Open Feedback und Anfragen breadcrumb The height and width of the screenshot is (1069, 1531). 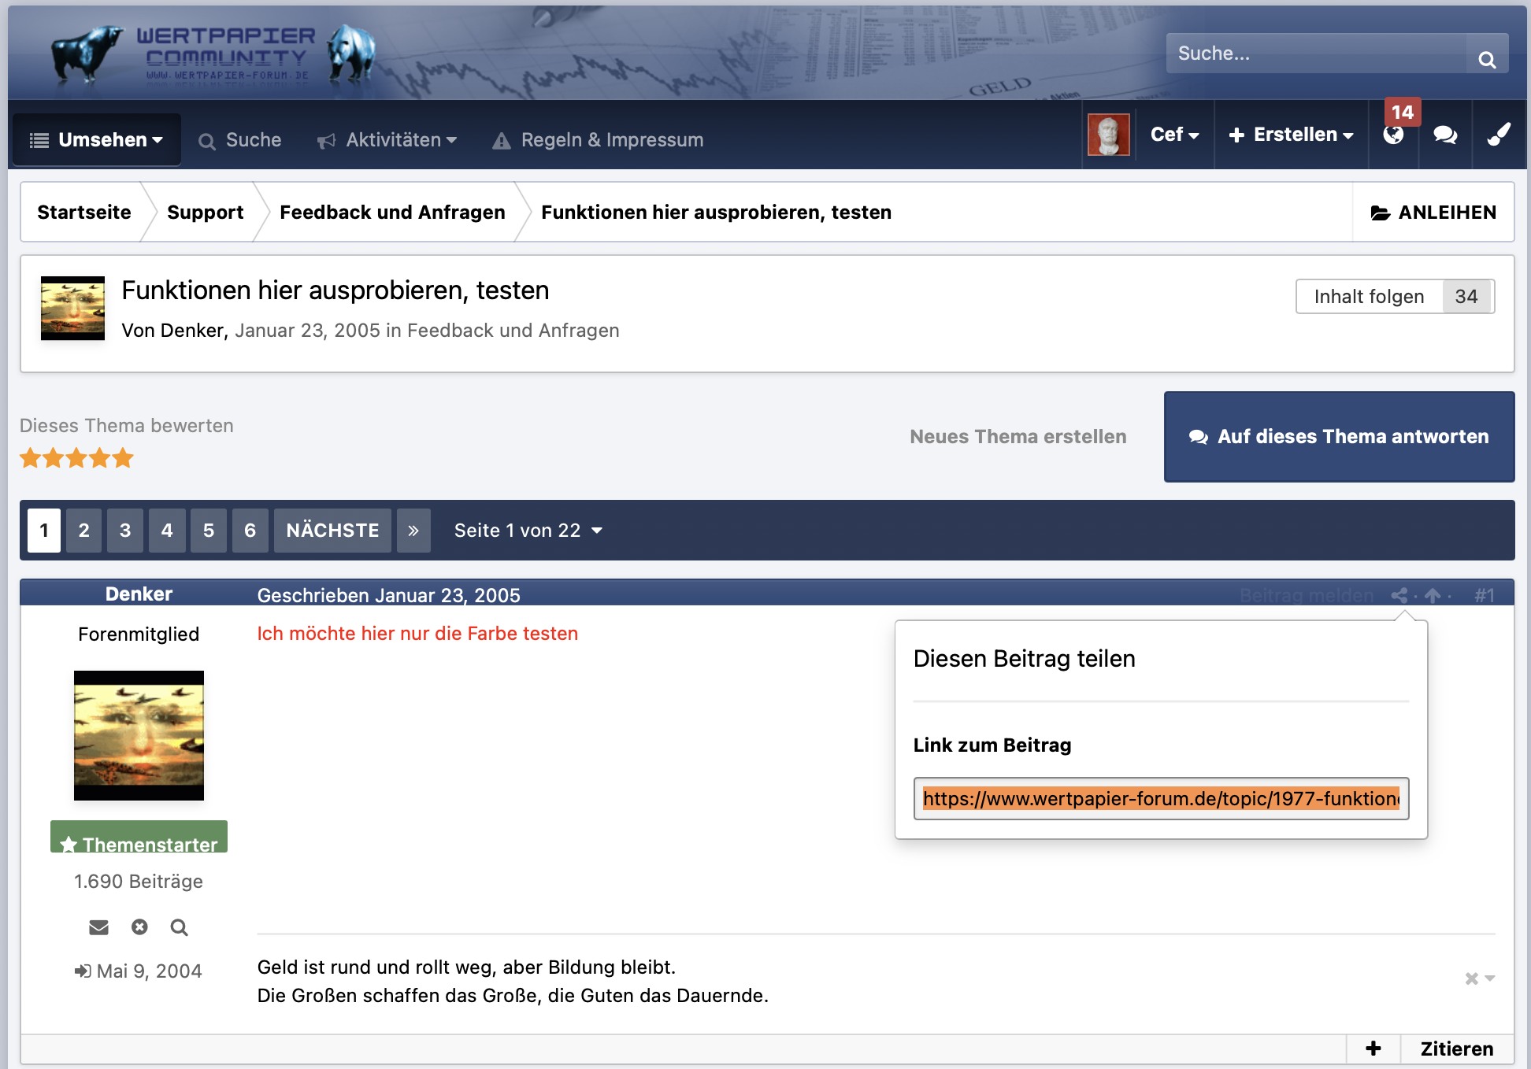pos(392,213)
